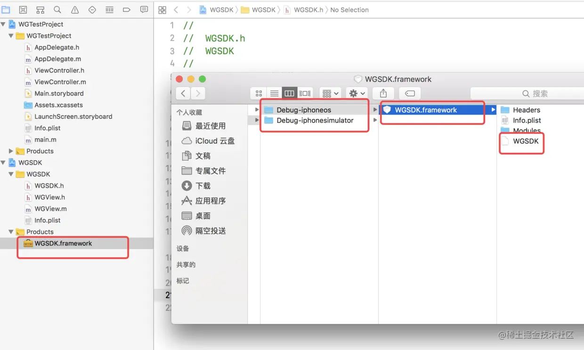Open 隔空投送 in Finder sidebar
Screen dimensions: 584x350
coord(211,231)
